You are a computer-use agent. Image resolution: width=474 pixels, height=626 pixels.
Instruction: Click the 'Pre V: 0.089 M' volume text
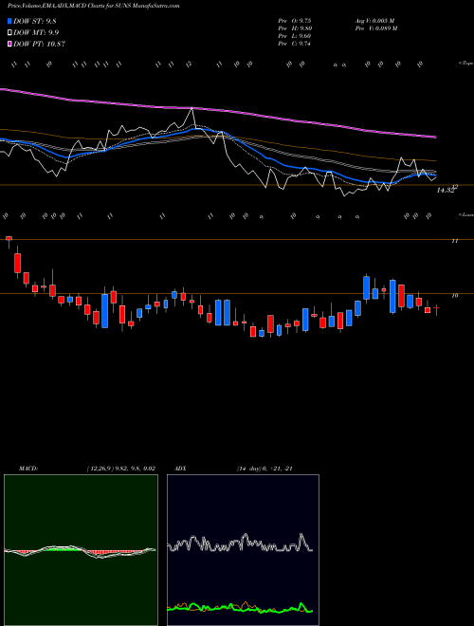pos(375,28)
